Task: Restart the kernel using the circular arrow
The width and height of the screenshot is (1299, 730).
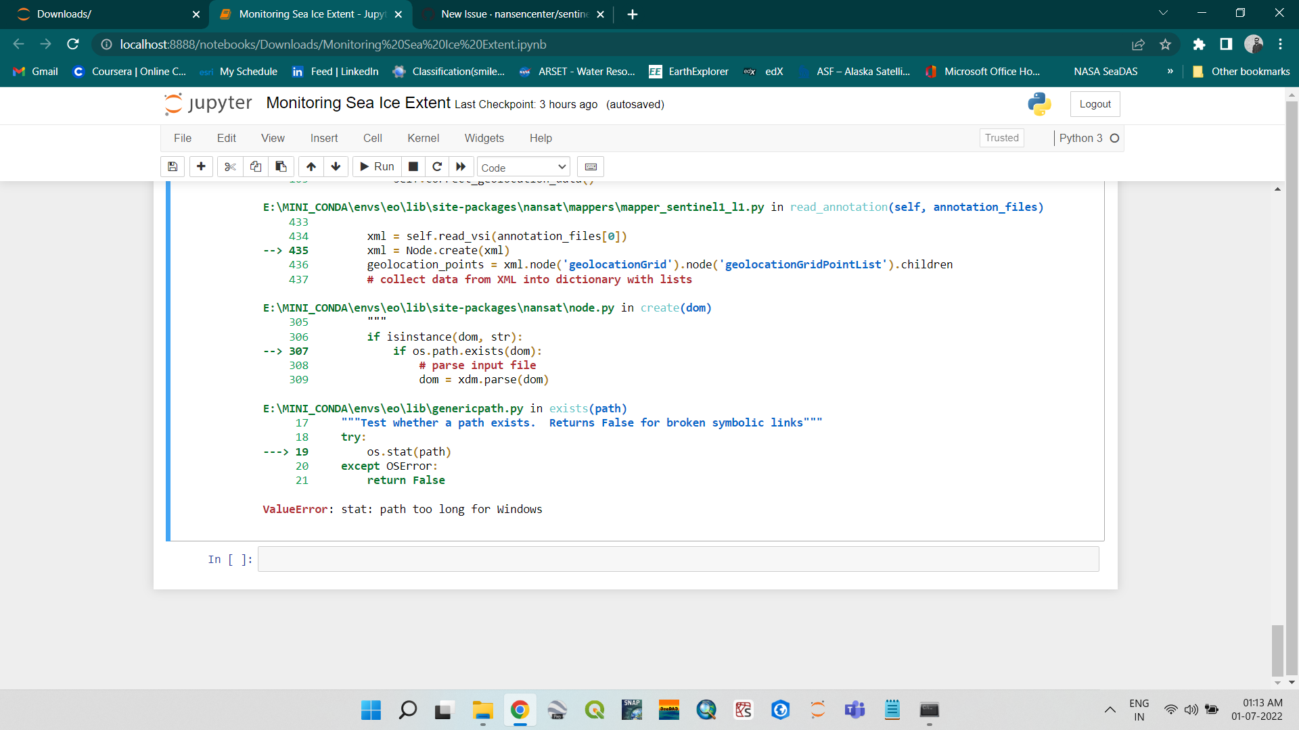Action: (x=437, y=167)
